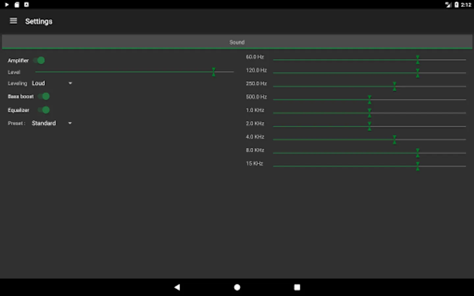Image resolution: width=474 pixels, height=296 pixels.
Task: Click the Leveling label
Action: coord(17,84)
